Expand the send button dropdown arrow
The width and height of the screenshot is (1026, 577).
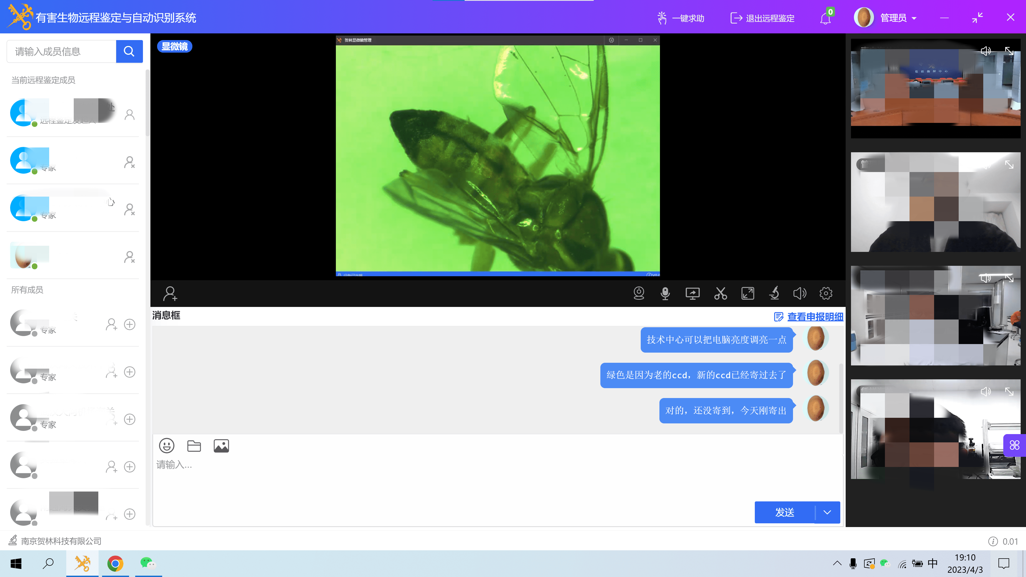coord(827,512)
